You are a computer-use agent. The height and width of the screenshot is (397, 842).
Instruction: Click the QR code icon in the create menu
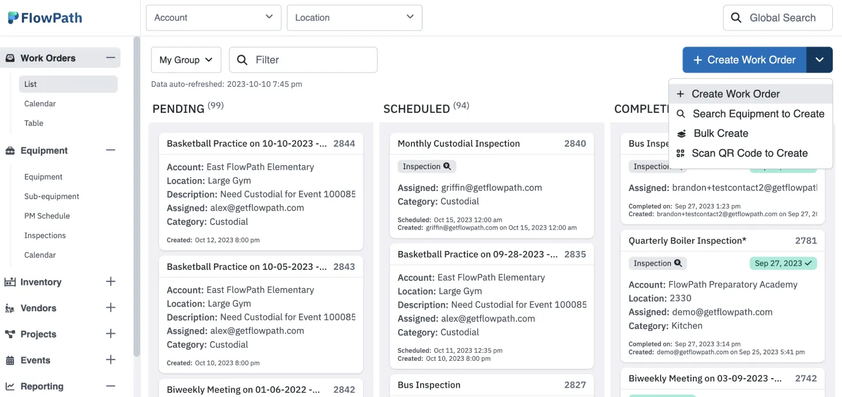[681, 153]
